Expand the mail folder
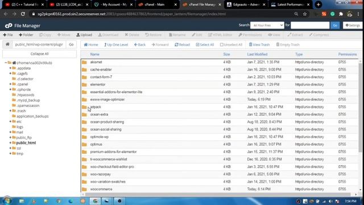The height and width of the screenshot is (205, 364). [10, 132]
